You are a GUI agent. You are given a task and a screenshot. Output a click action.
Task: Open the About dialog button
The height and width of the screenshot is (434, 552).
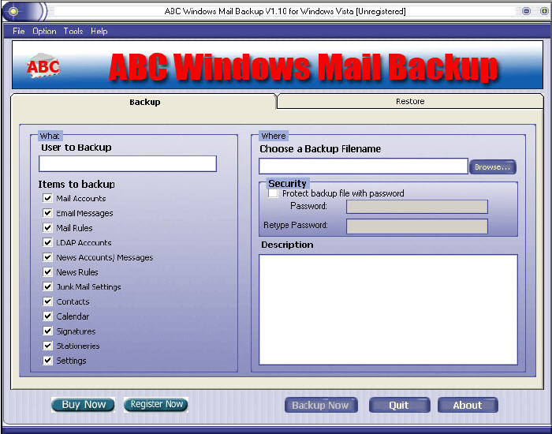(x=468, y=405)
